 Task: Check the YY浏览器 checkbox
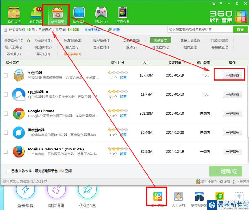click(x=6, y=75)
